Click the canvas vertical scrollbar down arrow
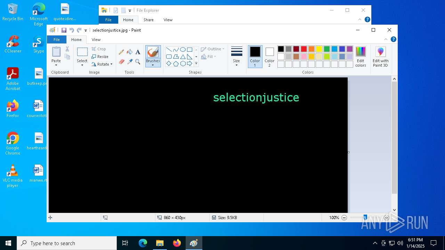Viewport: 445px width, 250px height. (394, 210)
